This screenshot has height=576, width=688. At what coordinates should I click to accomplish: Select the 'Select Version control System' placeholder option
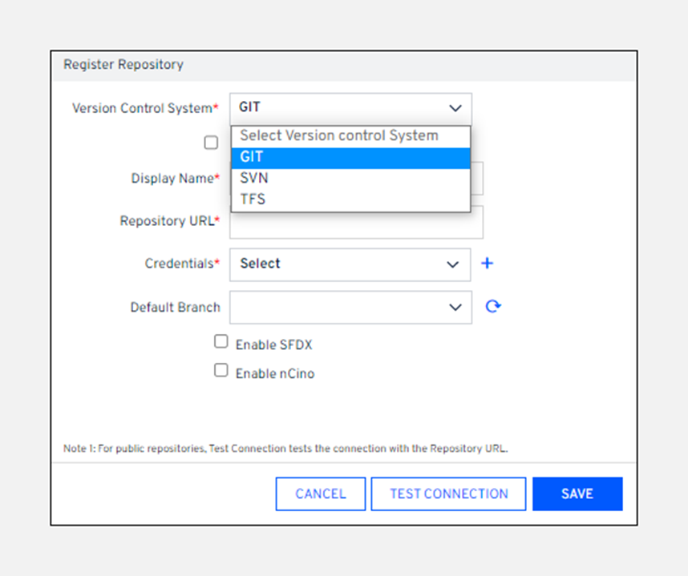(350, 136)
